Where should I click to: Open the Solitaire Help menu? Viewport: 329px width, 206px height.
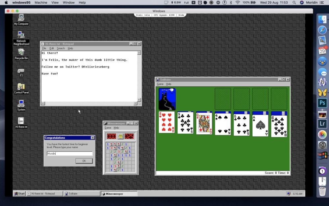169,84
